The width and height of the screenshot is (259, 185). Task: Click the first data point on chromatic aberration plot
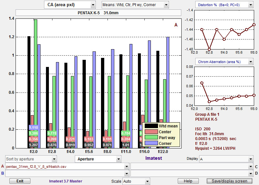pyautogui.click(x=202, y=83)
